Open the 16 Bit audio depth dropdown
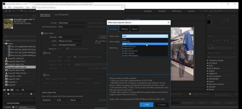The image size is (242, 109). point(62,100)
